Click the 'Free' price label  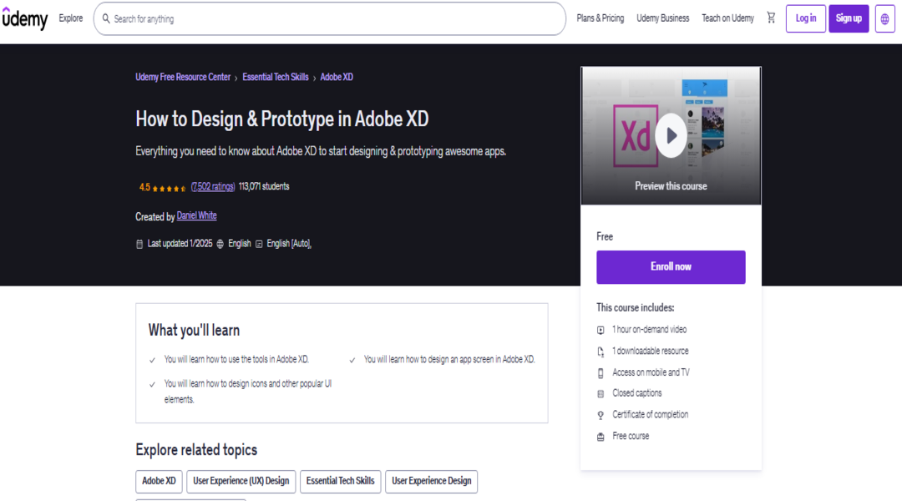[605, 236]
